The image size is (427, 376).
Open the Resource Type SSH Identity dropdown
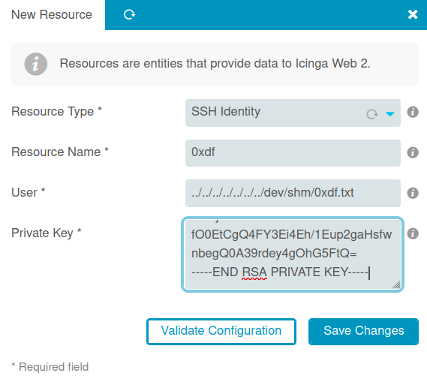[x=293, y=113]
